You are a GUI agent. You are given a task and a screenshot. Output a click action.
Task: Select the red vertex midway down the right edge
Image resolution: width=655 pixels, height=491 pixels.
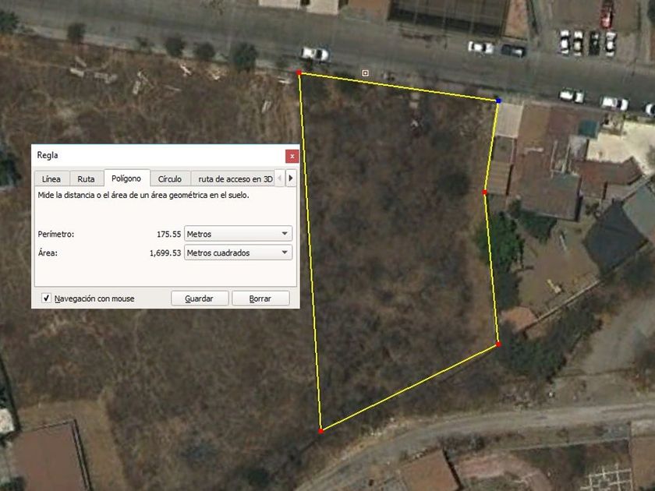click(484, 193)
